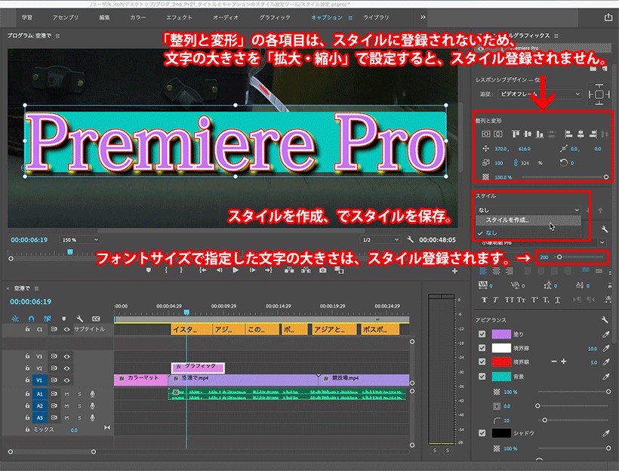Open the スタイル なし dropdown
Viewport: 619px width, 471px height.
tap(528, 210)
